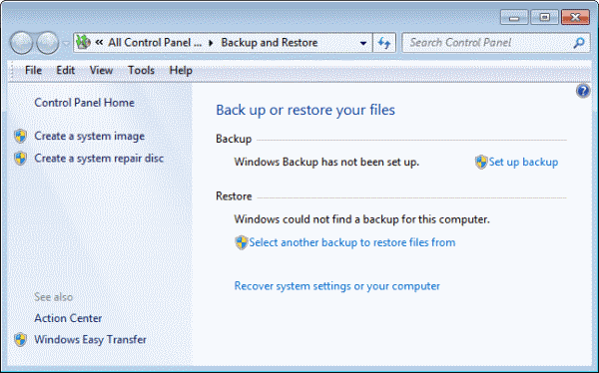Maximize the Backup and Restore window
Image resolution: width=599 pixels, height=373 pixels.
544,17
